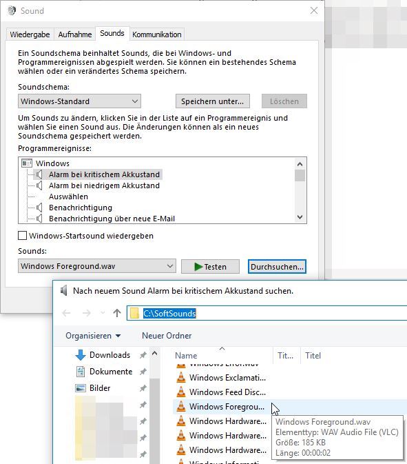Click event list scrollbar down arrow

pos(300,217)
